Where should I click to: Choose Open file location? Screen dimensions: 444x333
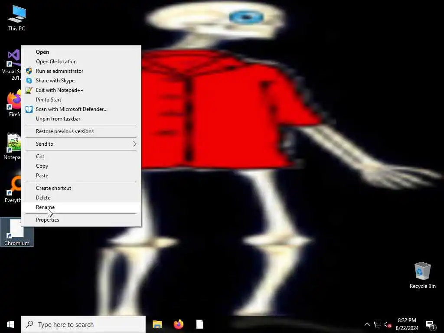click(x=81, y=62)
